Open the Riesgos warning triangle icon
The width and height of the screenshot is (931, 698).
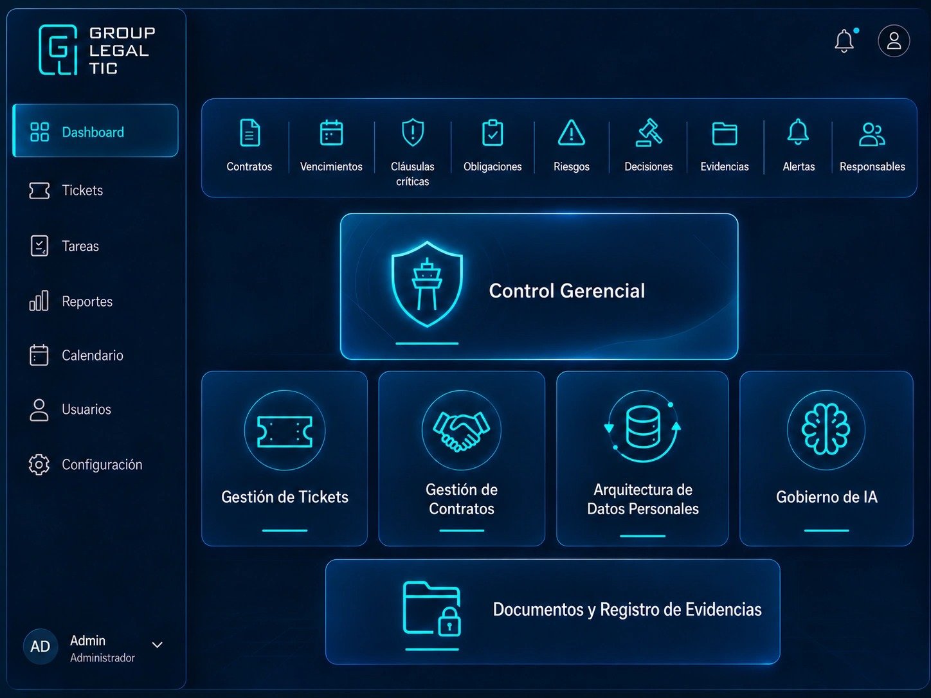[572, 133]
